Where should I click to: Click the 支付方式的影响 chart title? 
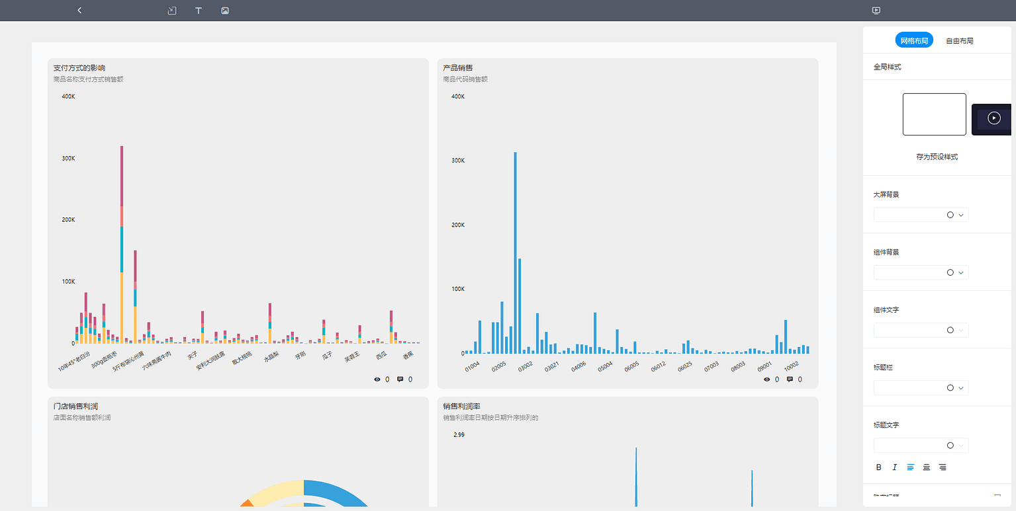79,67
